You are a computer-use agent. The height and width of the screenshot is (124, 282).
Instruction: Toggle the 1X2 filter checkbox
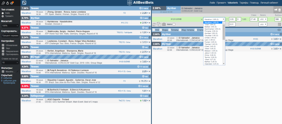[x=153, y=30]
